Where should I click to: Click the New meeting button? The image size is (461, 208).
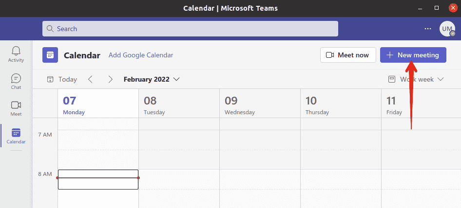[413, 55]
